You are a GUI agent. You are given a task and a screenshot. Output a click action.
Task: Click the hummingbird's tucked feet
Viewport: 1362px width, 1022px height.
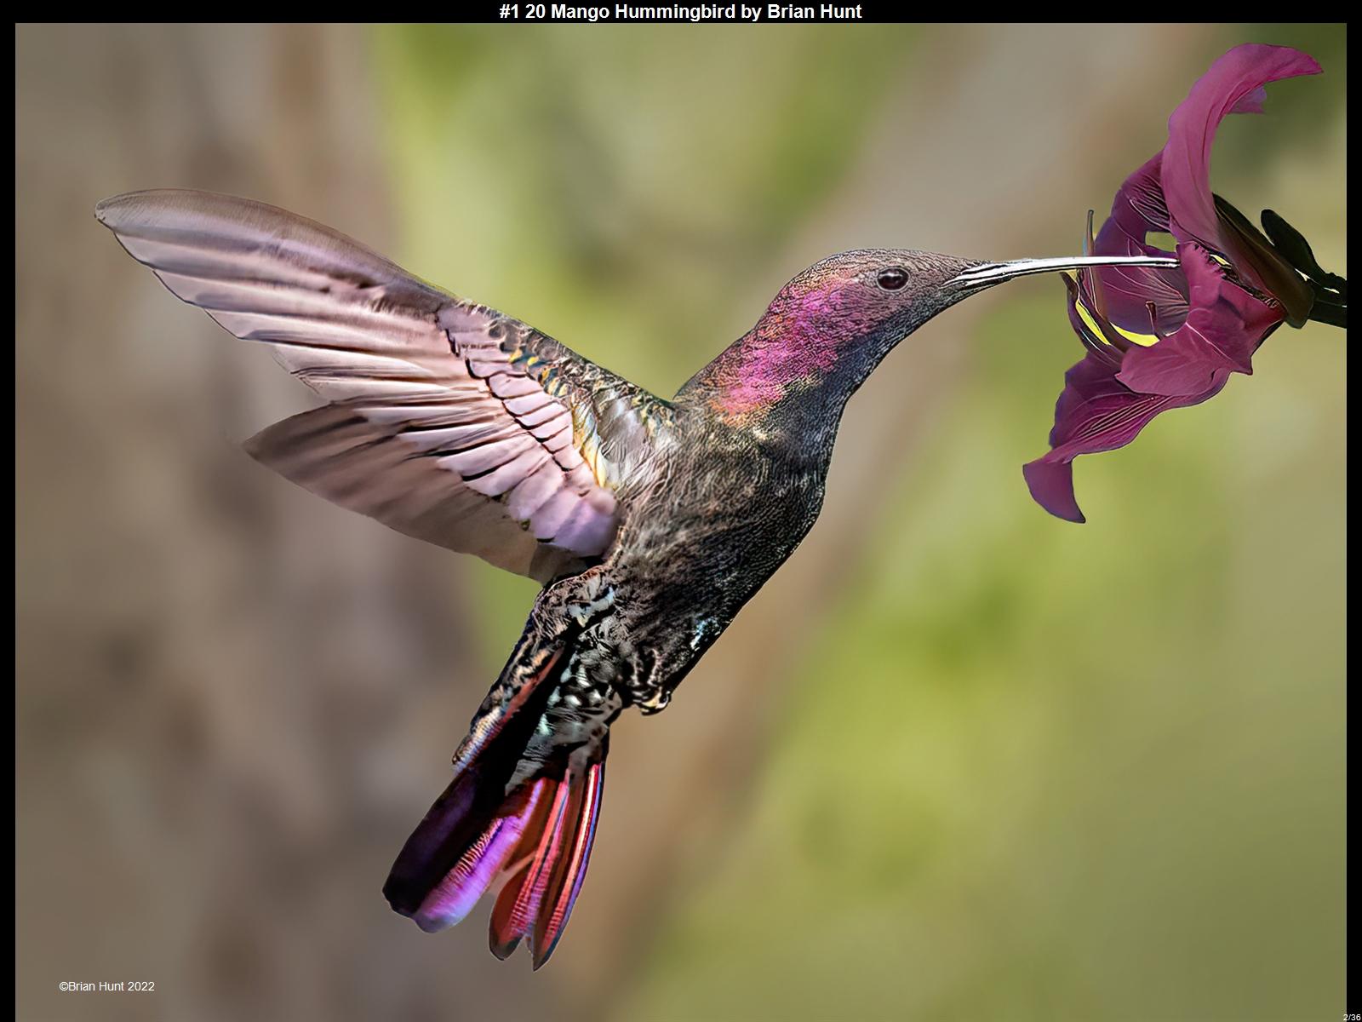(x=651, y=697)
